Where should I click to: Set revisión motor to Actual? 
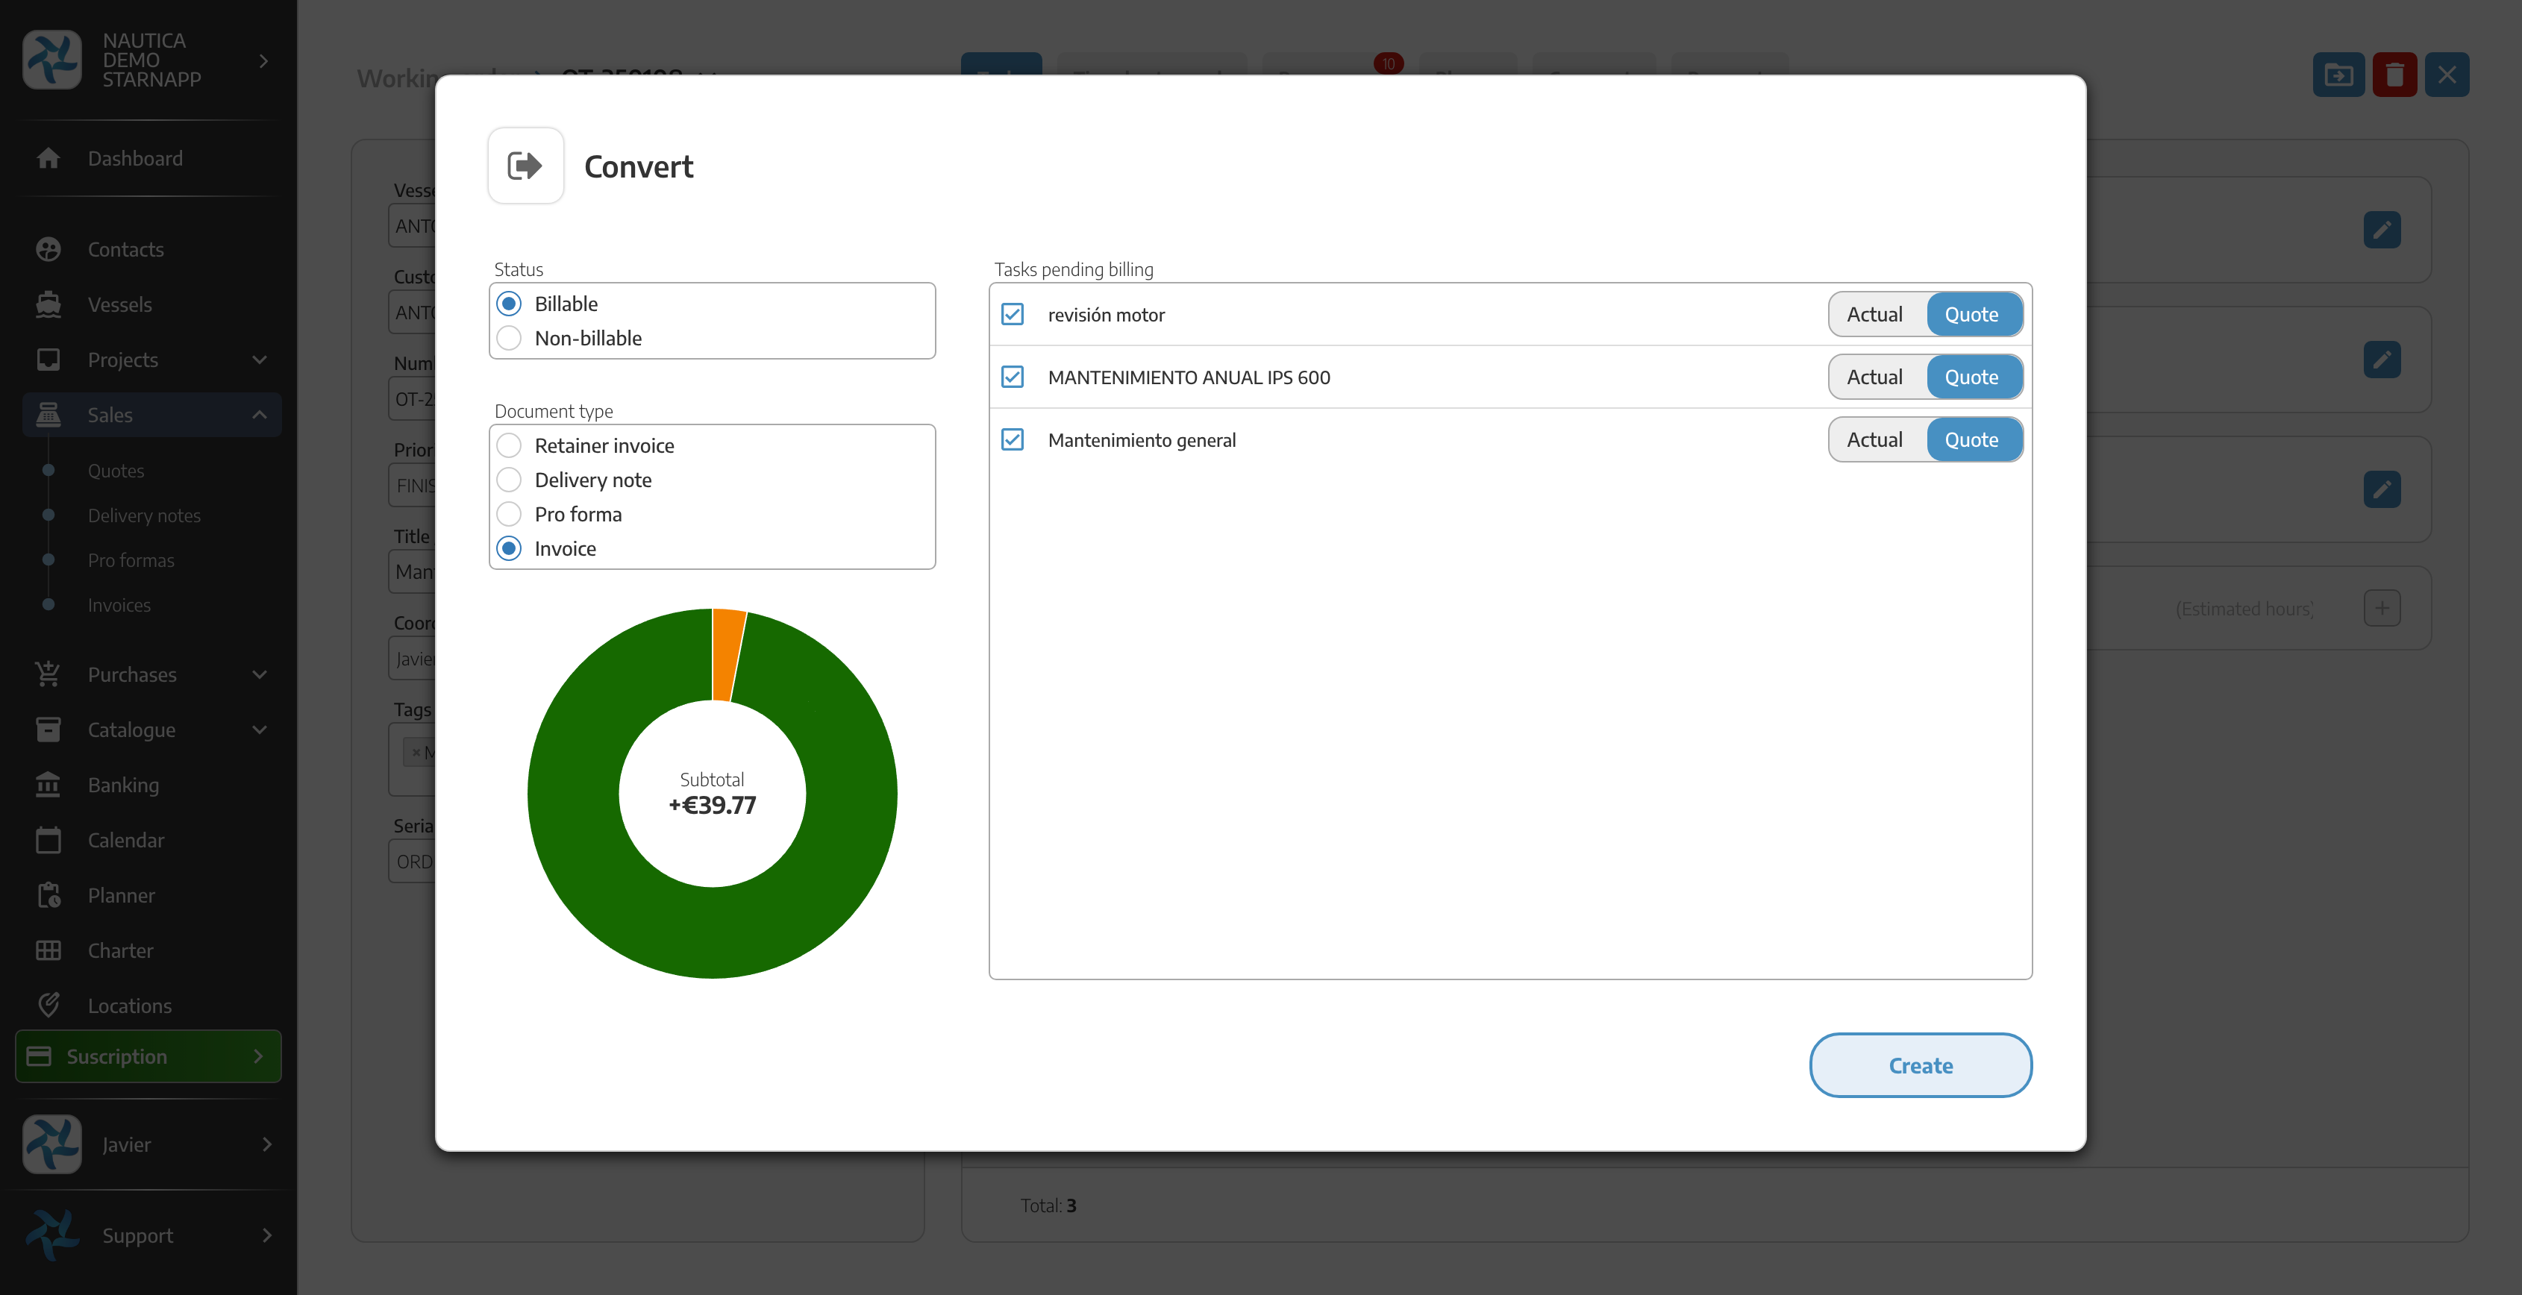(1876, 314)
